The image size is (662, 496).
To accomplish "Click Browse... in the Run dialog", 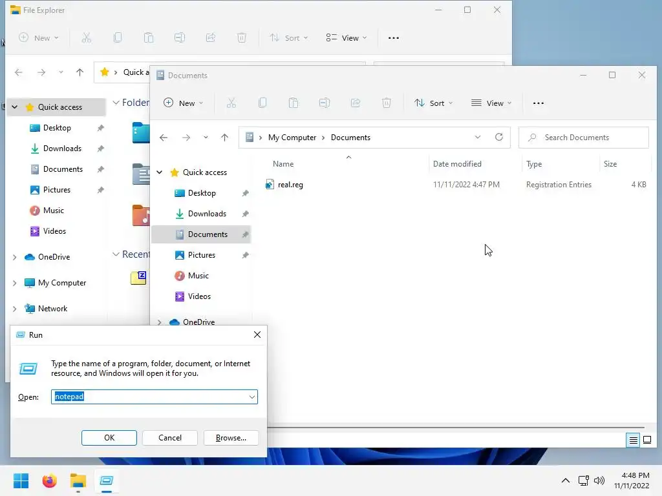I will 231,438.
